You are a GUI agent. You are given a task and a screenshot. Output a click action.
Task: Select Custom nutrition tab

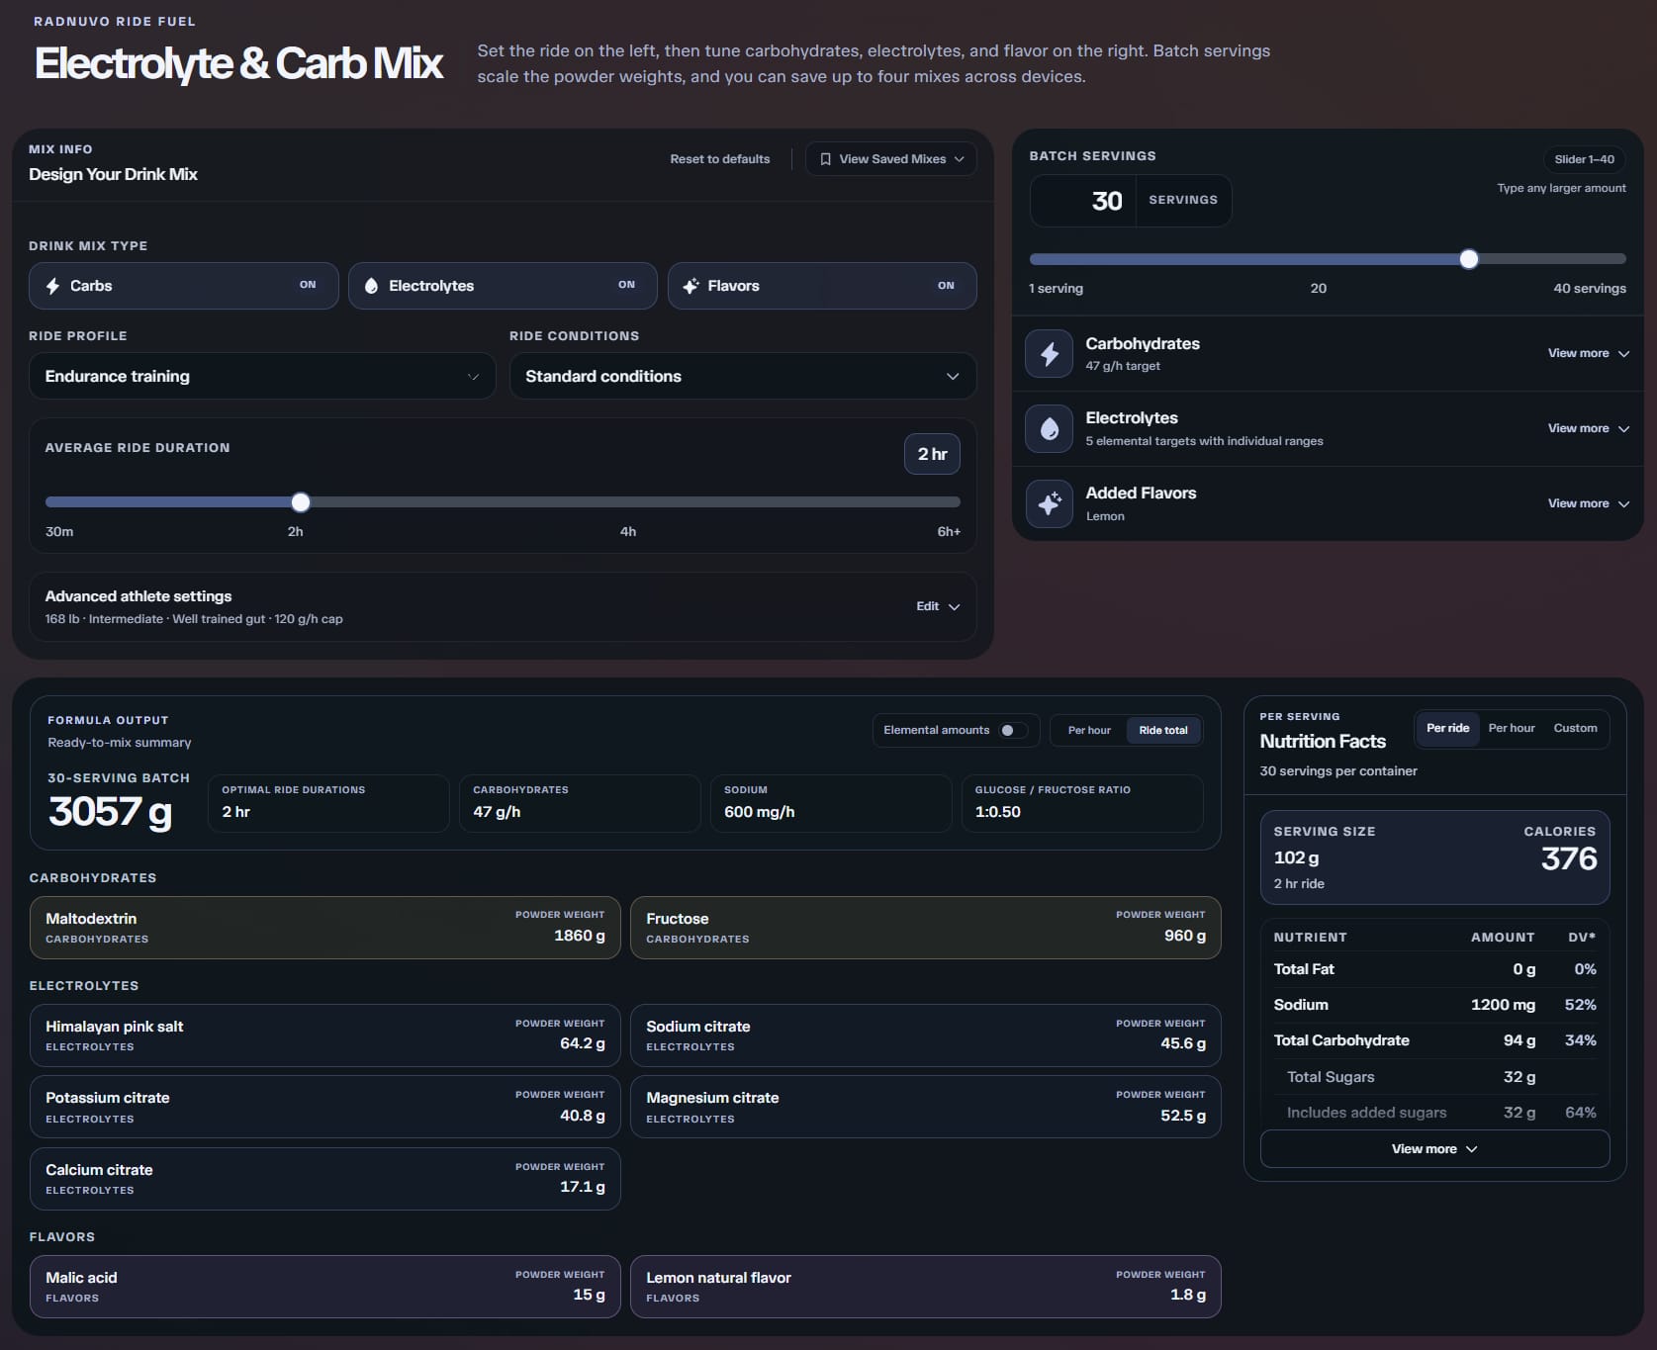[1575, 728]
